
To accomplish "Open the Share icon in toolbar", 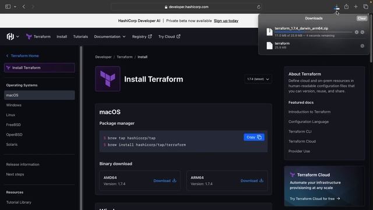I will (346, 6).
